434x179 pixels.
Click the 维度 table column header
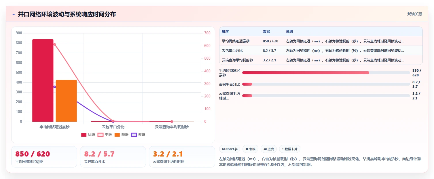[225, 31]
